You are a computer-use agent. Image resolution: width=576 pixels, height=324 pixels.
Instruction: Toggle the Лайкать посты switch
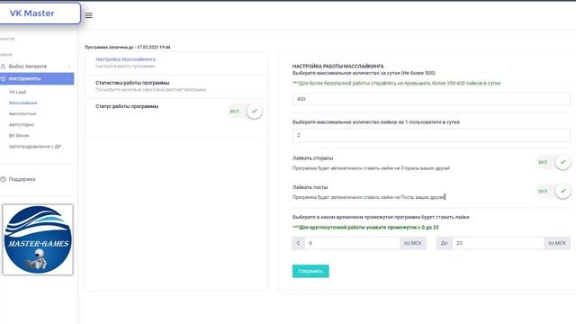click(553, 191)
